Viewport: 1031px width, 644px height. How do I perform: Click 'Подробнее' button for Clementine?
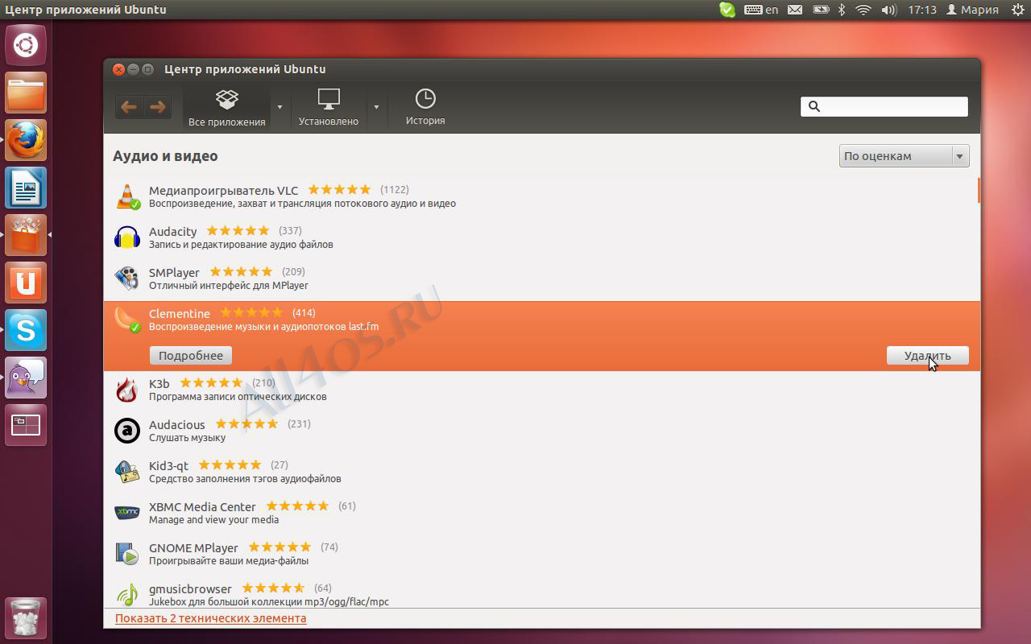click(191, 355)
